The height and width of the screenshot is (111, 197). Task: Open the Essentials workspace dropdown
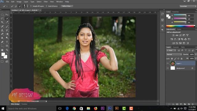[x=188, y=6]
